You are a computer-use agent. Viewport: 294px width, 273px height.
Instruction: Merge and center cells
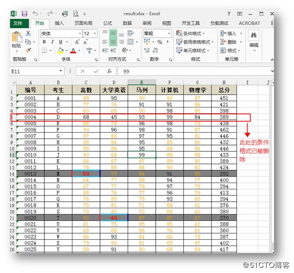(131, 42)
